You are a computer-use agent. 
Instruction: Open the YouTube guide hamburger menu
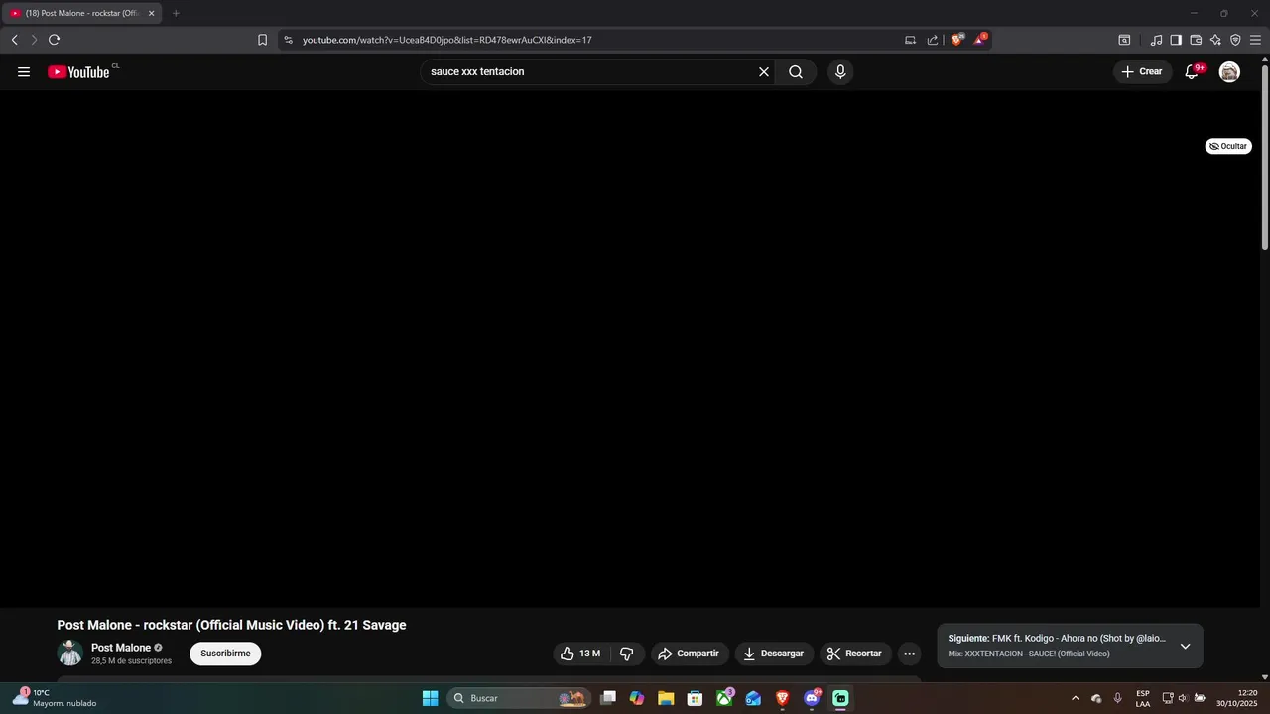click(24, 72)
